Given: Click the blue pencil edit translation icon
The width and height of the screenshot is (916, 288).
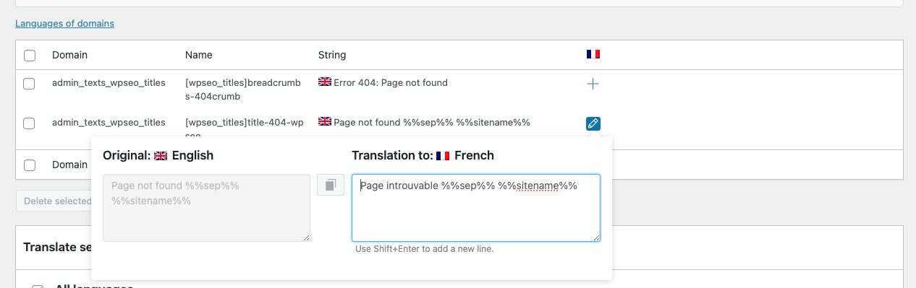Looking at the screenshot, I should point(593,123).
